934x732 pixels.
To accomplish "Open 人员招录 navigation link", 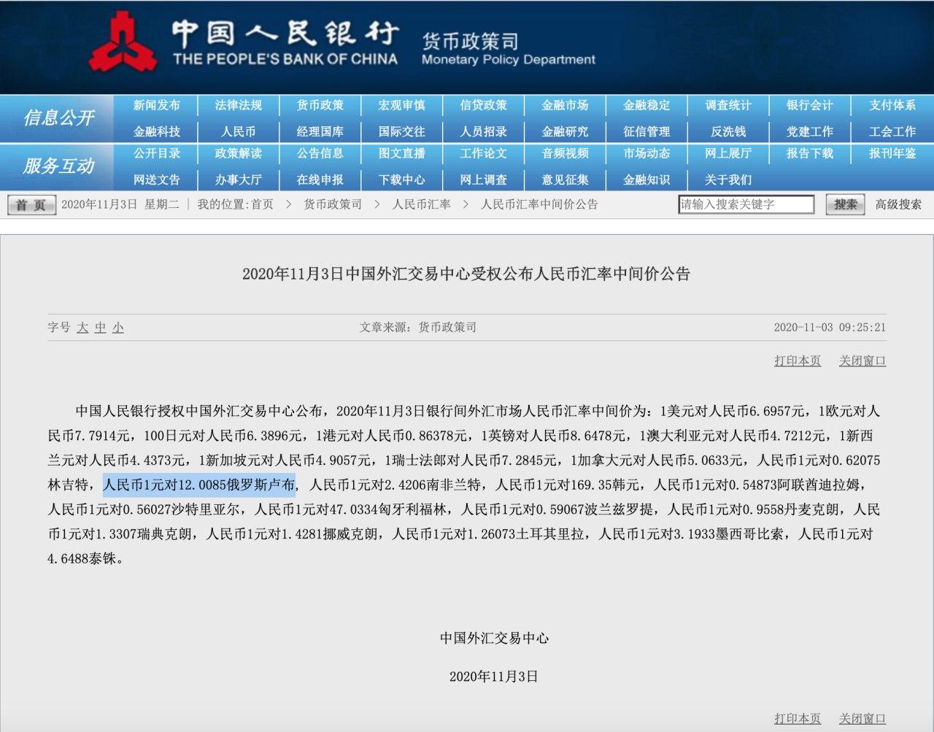I will coord(484,132).
